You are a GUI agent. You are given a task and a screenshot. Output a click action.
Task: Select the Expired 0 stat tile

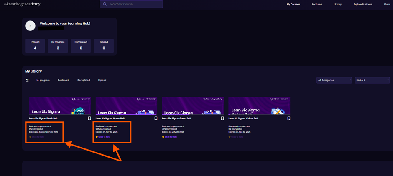(104, 46)
